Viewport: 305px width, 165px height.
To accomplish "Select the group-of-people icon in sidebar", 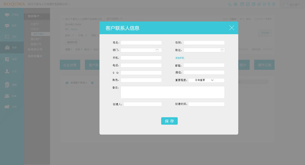I will [x=7, y=96].
